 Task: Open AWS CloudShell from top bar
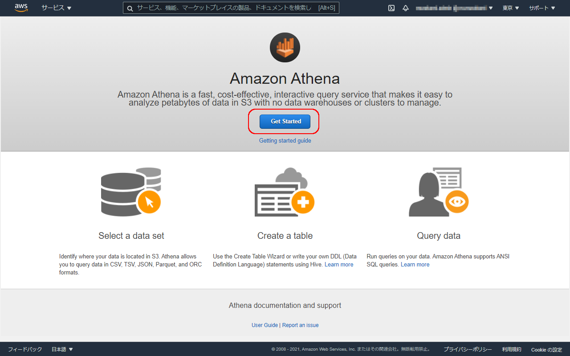click(x=391, y=8)
